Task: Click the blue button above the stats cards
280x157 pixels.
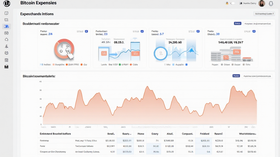Action: click(x=237, y=24)
